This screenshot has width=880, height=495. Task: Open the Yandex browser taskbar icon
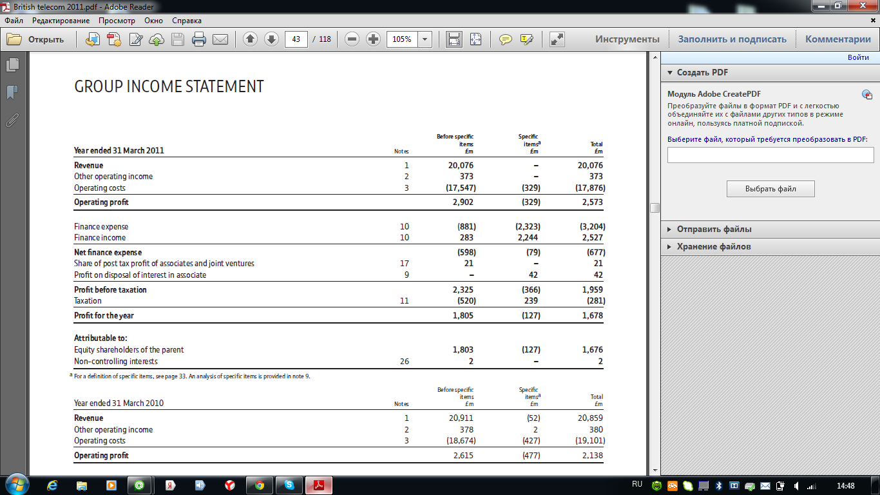pos(229,485)
